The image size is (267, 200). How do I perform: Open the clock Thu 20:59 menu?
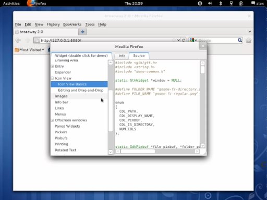(x=133, y=3)
